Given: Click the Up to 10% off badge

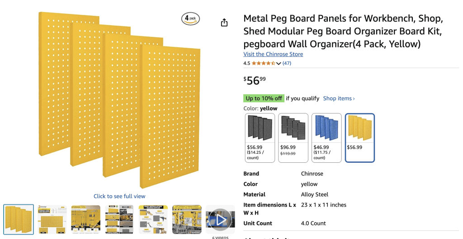Looking at the screenshot, I should (x=264, y=98).
